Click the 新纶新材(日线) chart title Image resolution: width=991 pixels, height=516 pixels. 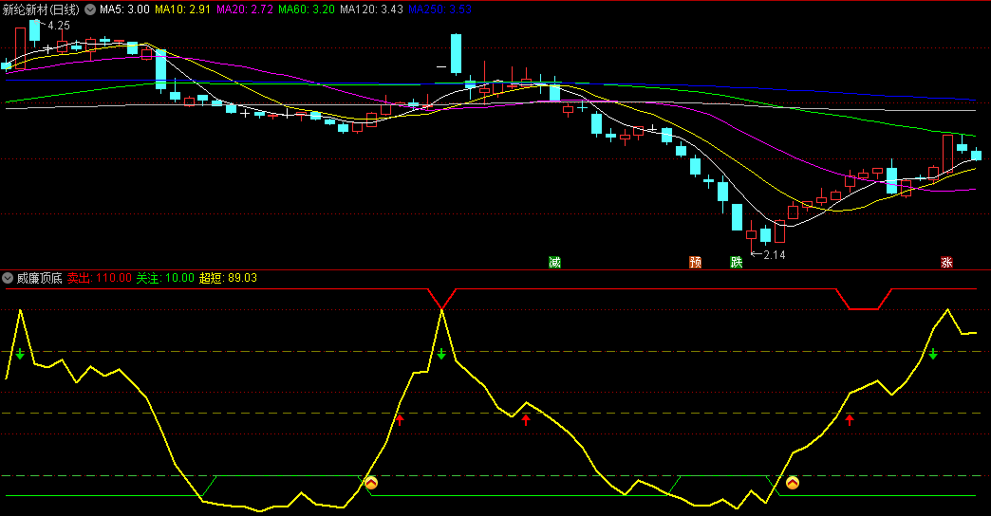[x=42, y=9]
